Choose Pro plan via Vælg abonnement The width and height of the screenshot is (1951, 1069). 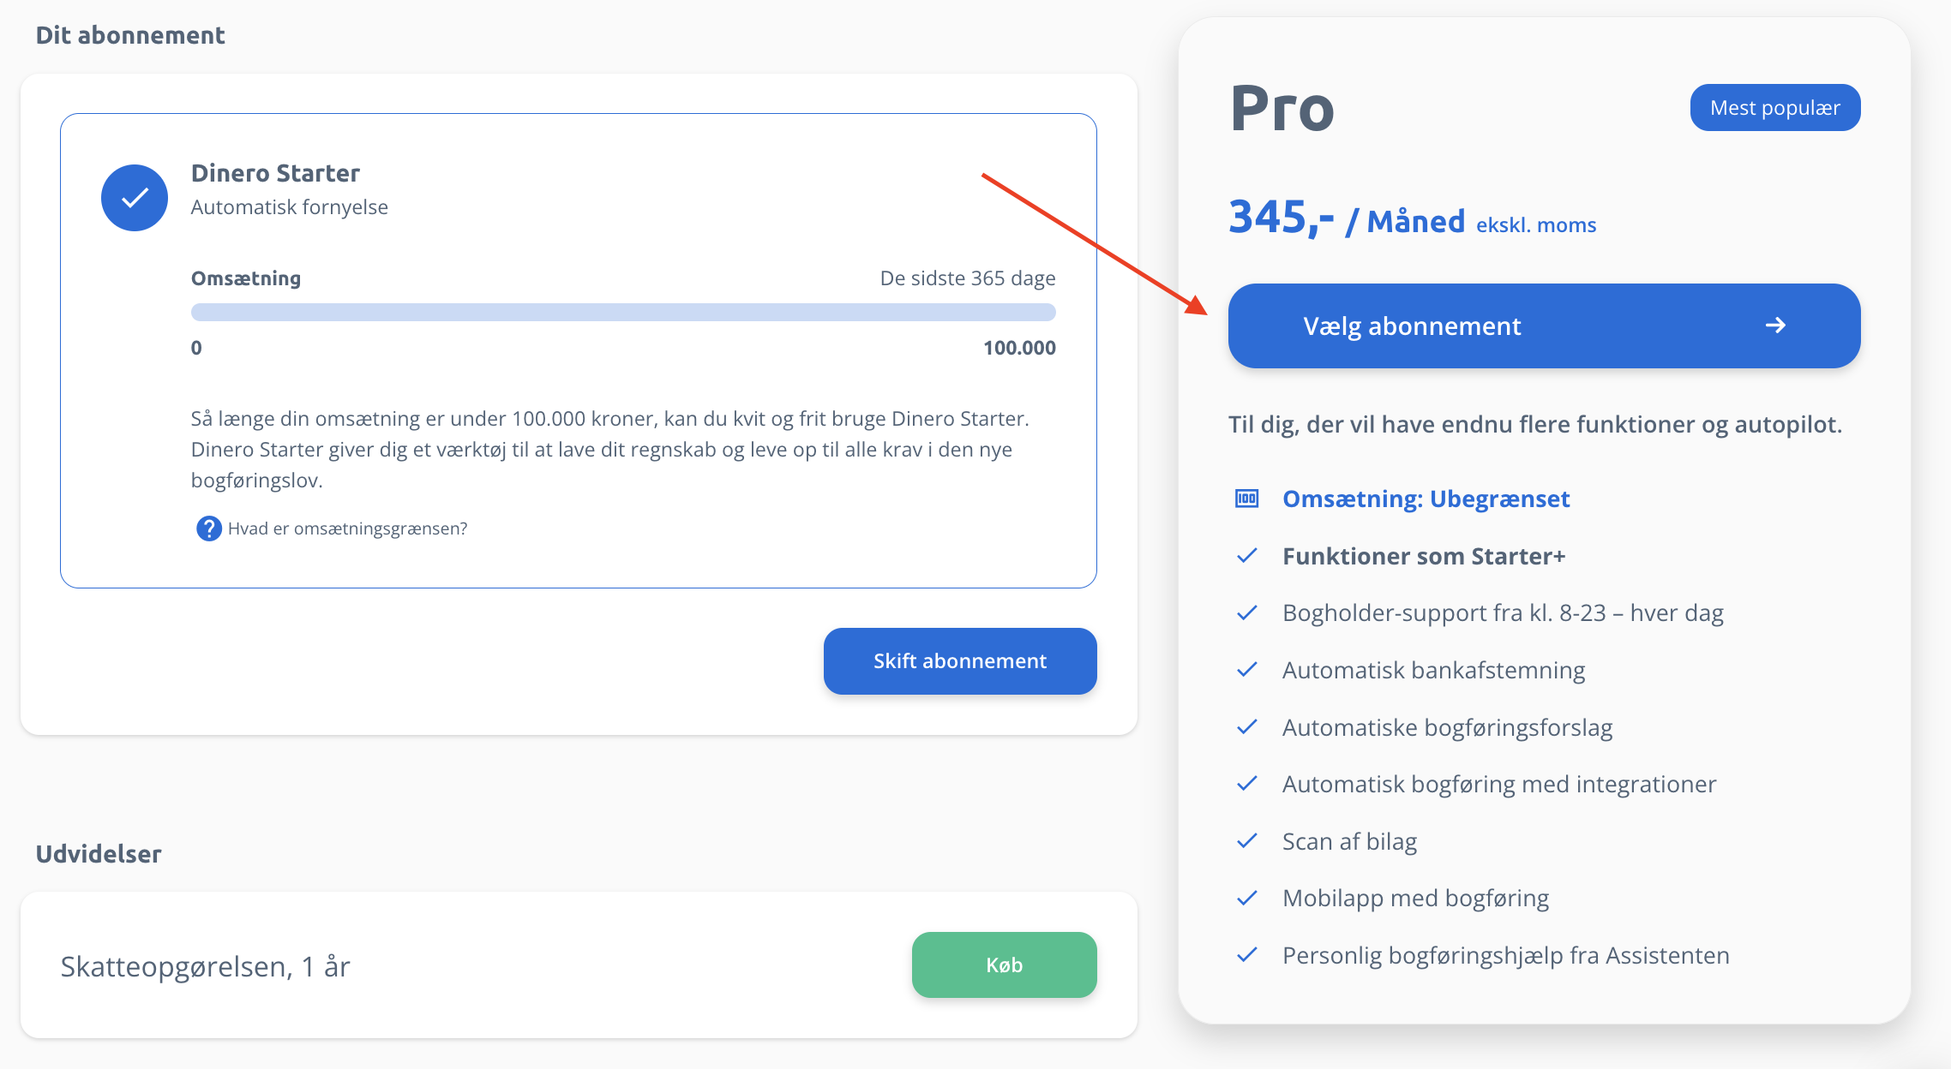point(1544,325)
